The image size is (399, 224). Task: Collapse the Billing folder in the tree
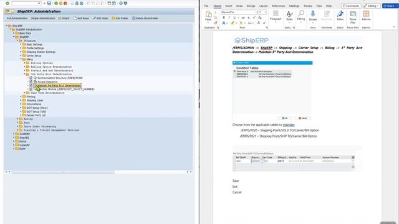[x=21, y=60]
